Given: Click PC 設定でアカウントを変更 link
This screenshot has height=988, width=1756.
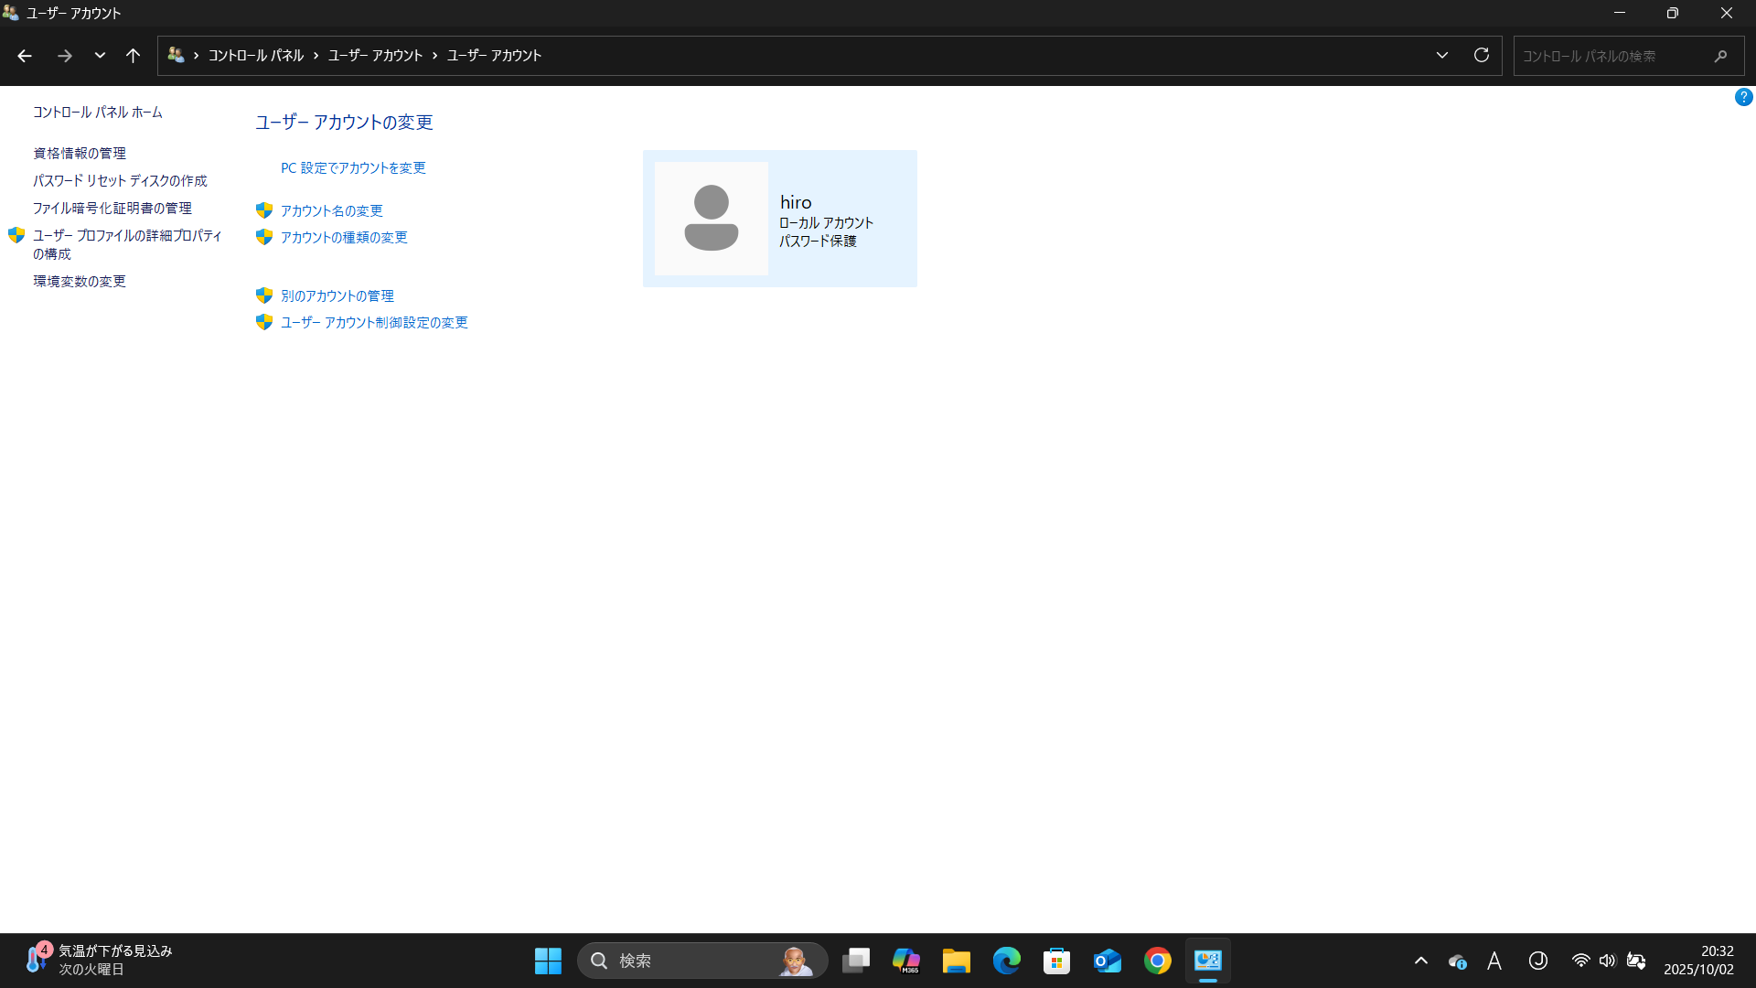Looking at the screenshot, I should click(353, 167).
